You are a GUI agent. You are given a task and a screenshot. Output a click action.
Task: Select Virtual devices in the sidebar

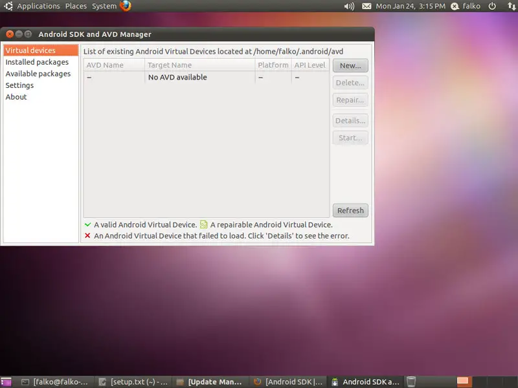[41, 50]
